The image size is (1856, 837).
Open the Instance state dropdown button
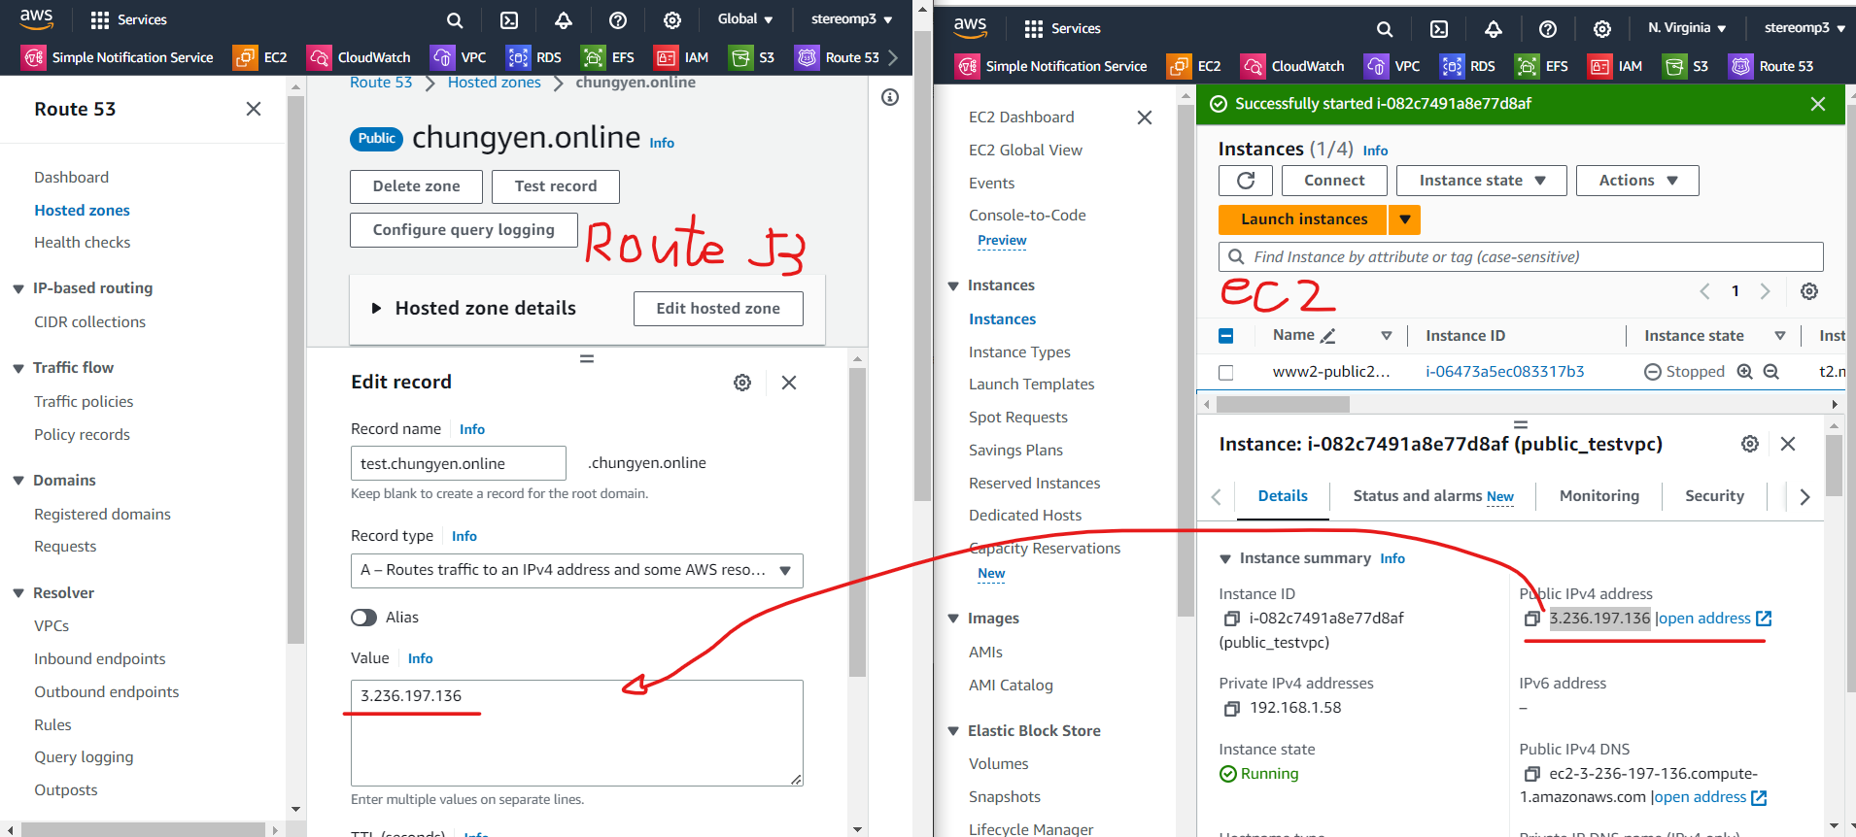(x=1482, y=181)
